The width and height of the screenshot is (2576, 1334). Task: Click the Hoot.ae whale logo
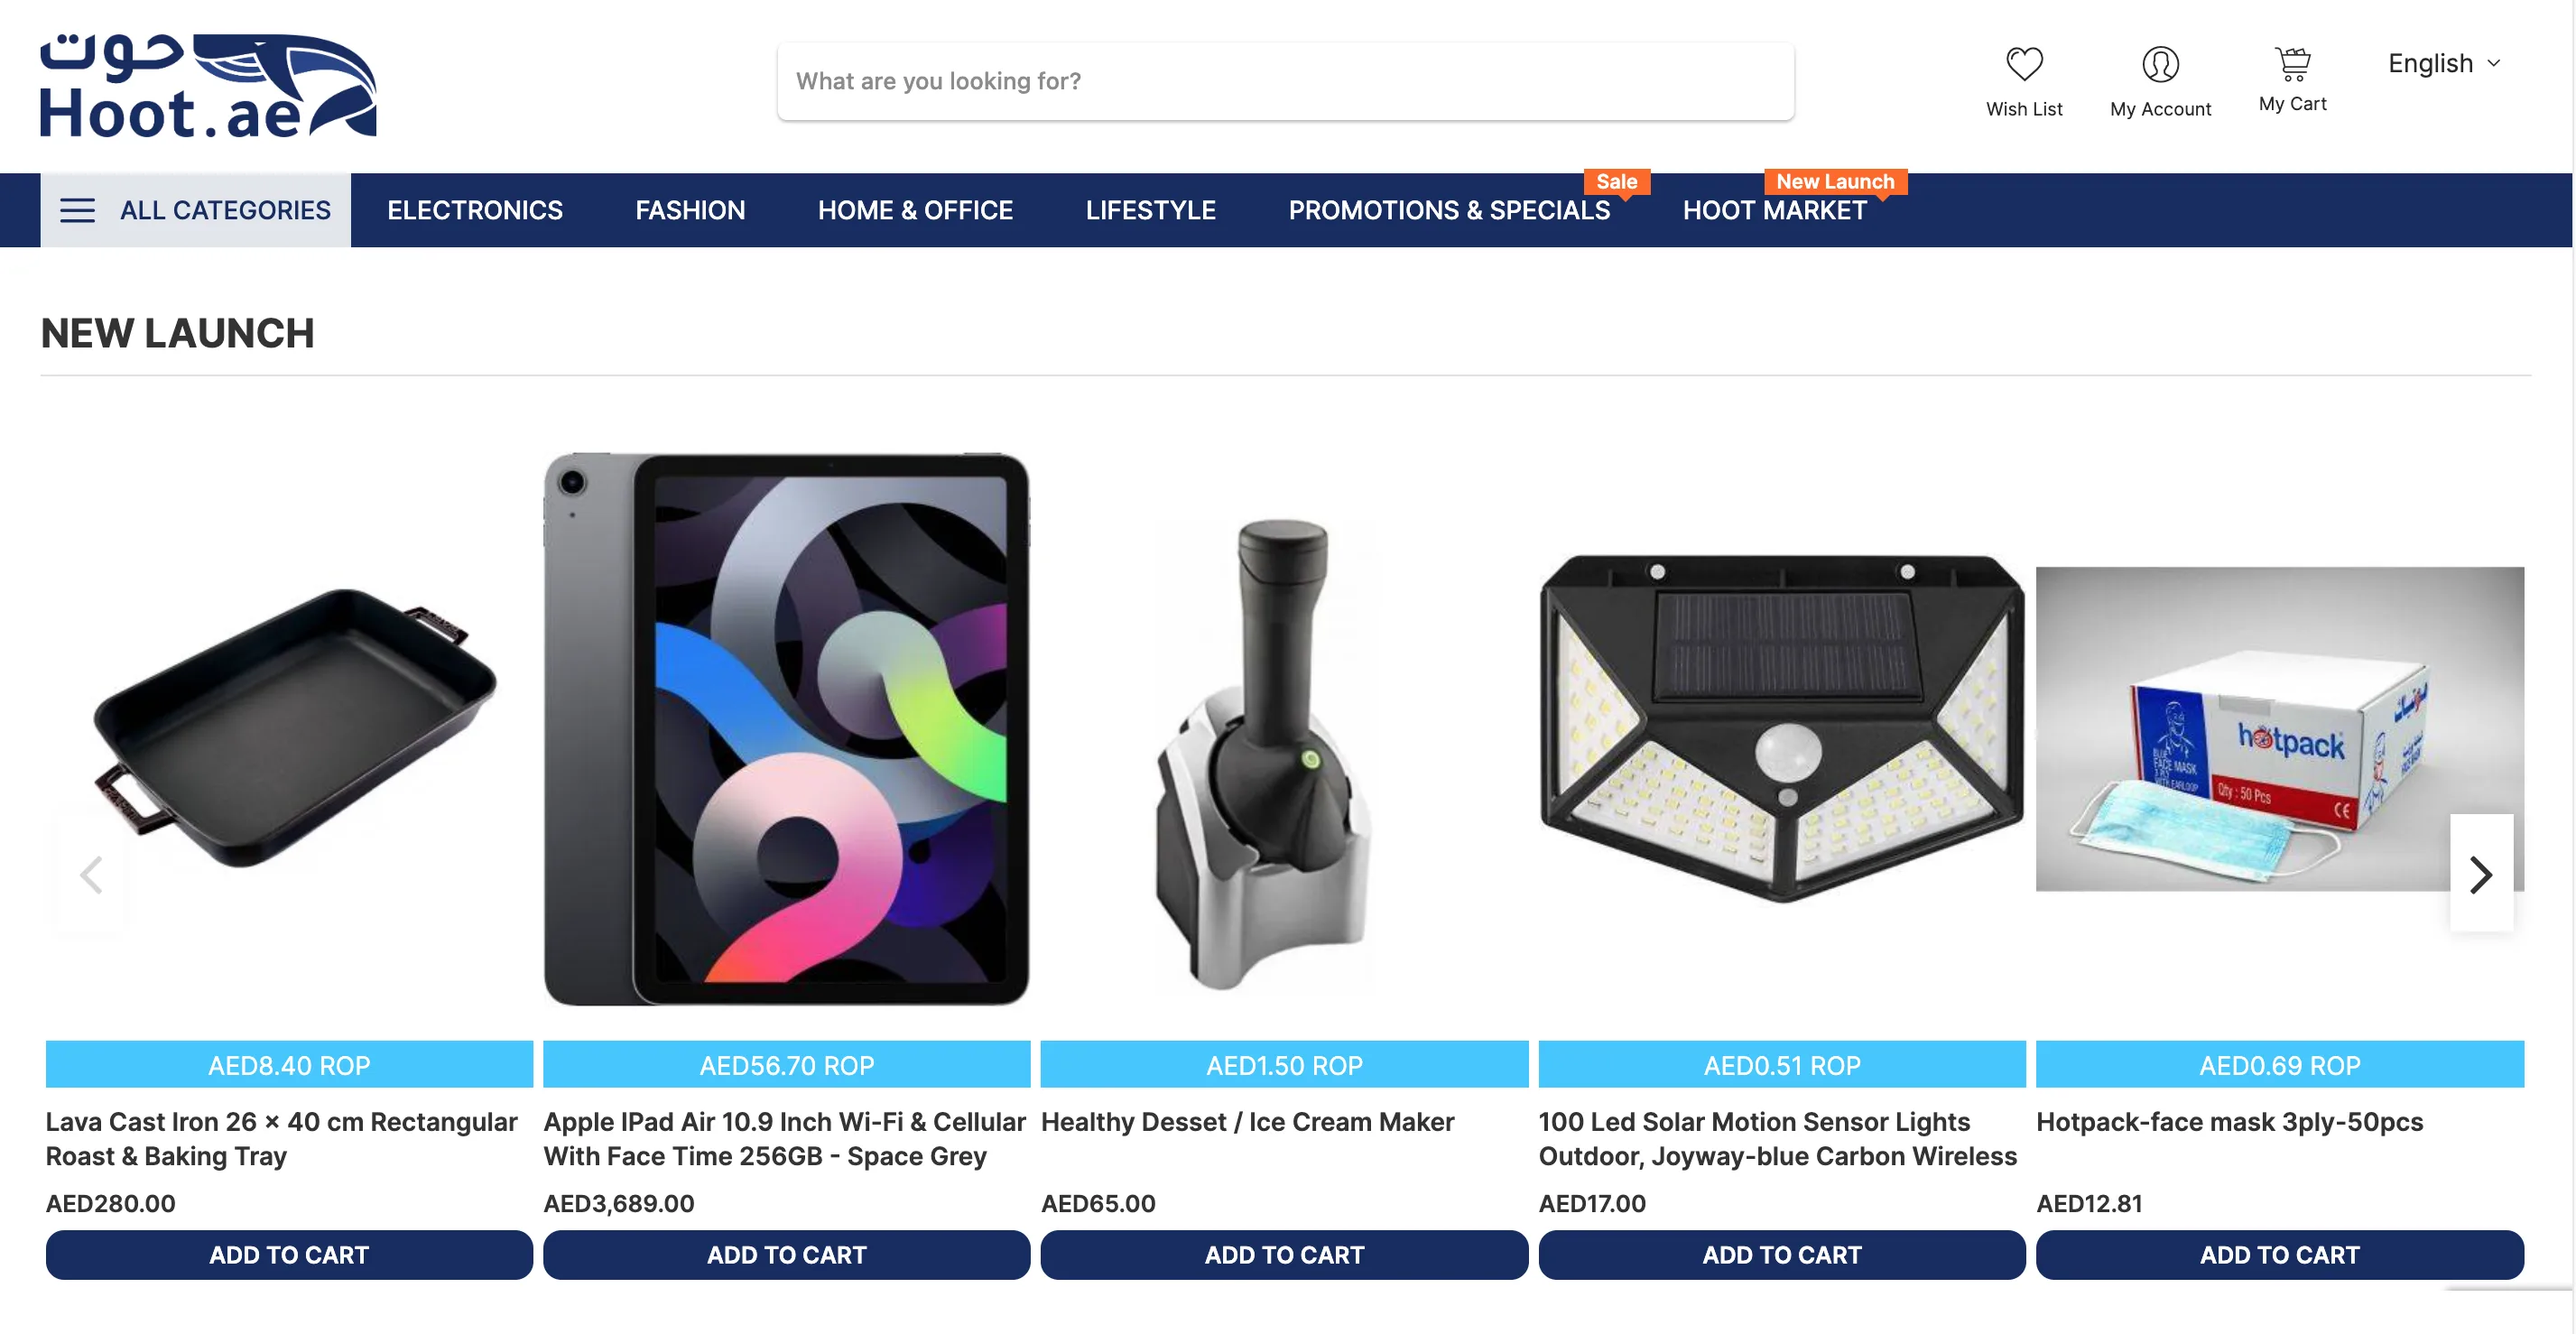(208, 85)
